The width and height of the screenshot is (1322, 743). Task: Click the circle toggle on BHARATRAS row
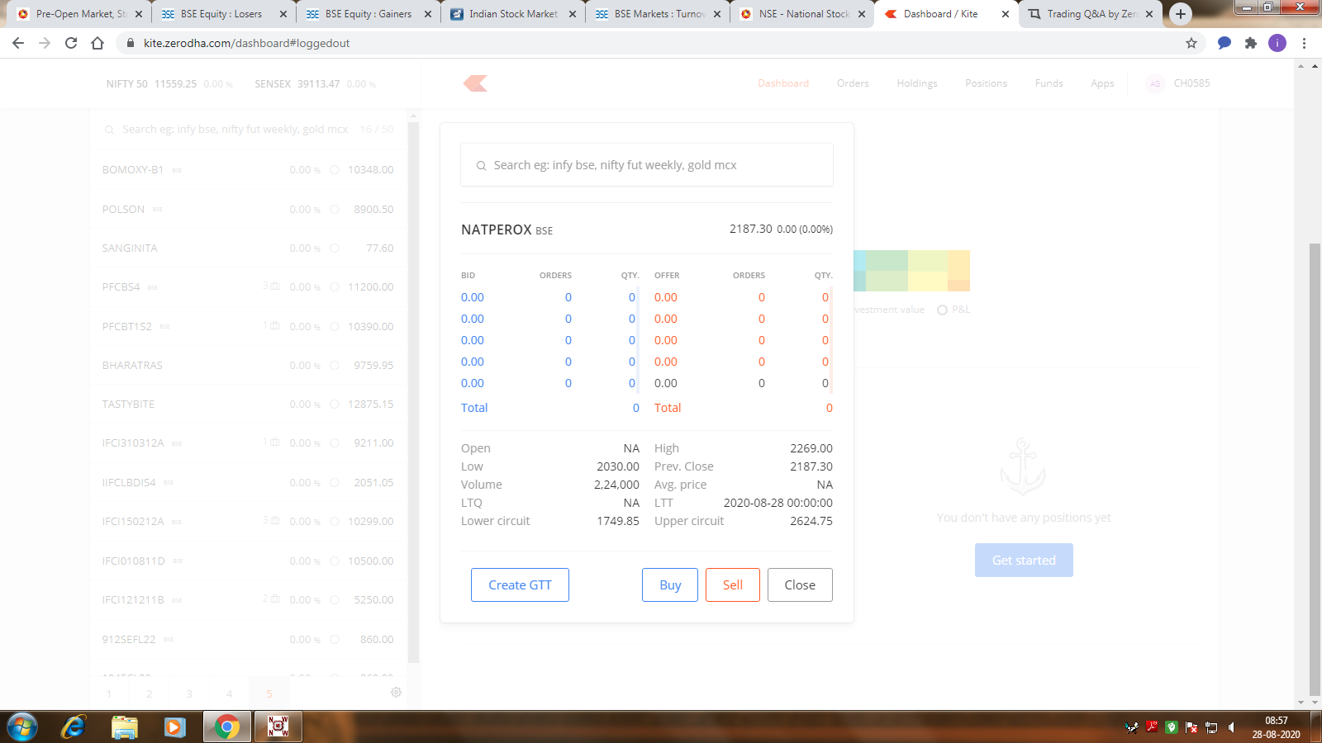[335, 366]
